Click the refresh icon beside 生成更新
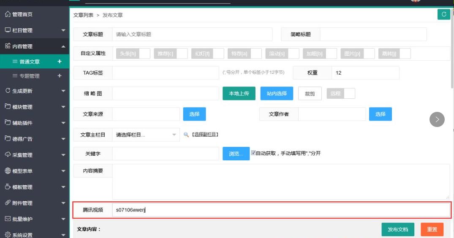The image size is (454, 238). [x=8, y=90]
